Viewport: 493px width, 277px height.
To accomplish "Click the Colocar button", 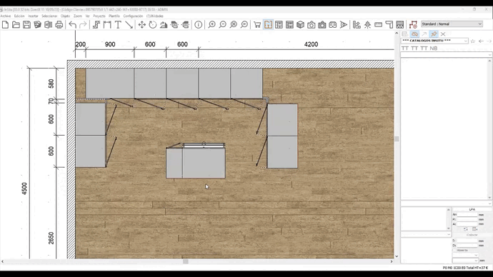I will click(x=472, y=235).
